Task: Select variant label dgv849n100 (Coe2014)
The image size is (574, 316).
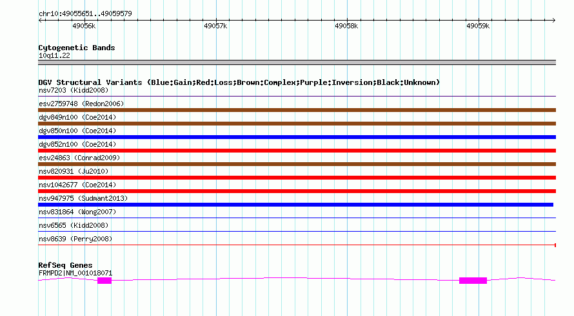Action: (77, 117)
